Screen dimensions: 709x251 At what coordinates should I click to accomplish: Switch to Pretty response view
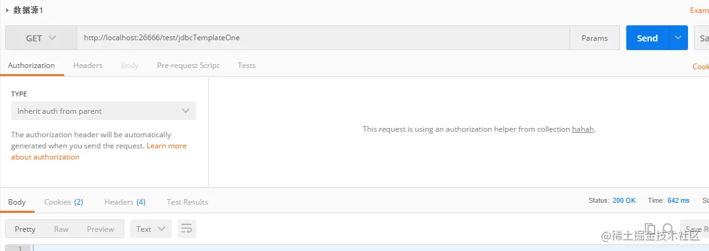[25, 229]
